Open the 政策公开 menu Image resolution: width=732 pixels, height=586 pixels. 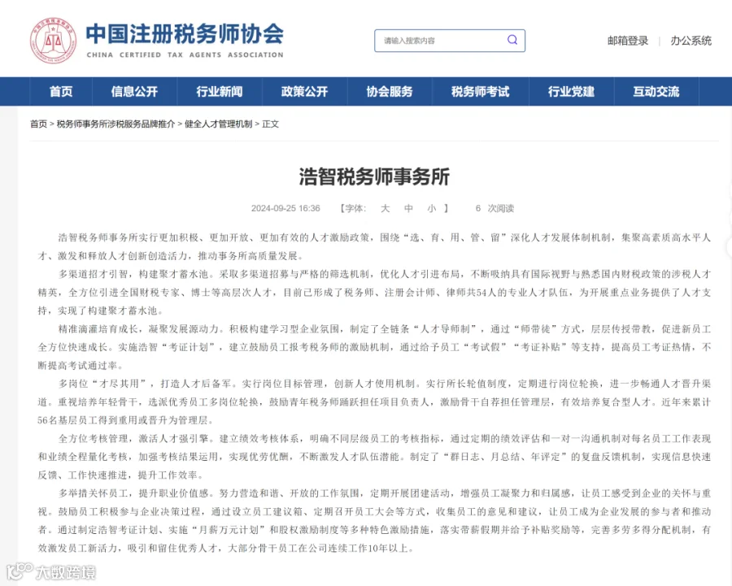click(x=304, y=92)
